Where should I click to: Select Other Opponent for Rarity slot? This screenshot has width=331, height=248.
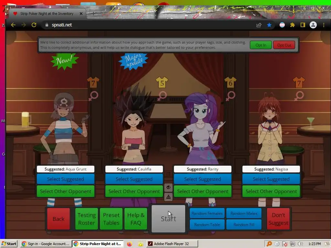202,191
